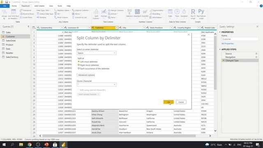Collapse the Queries pane arrow

pyautogui.click(x=28, y=26)
